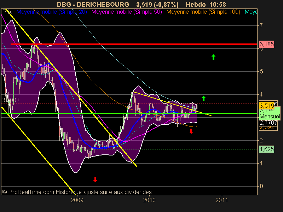Select Moyenne mobile (Simple 20) legend

pos(52,12)
